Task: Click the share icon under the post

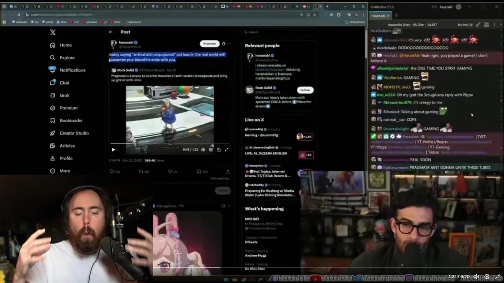Action: (x=228, y=172)
